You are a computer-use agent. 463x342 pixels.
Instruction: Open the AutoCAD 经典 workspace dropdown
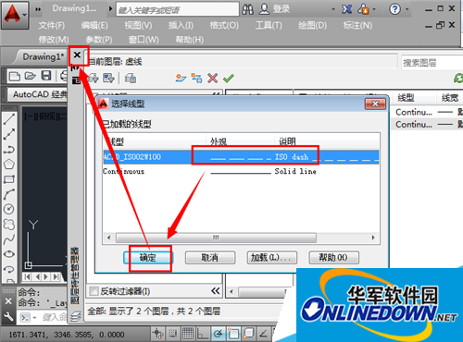point(38,94)
